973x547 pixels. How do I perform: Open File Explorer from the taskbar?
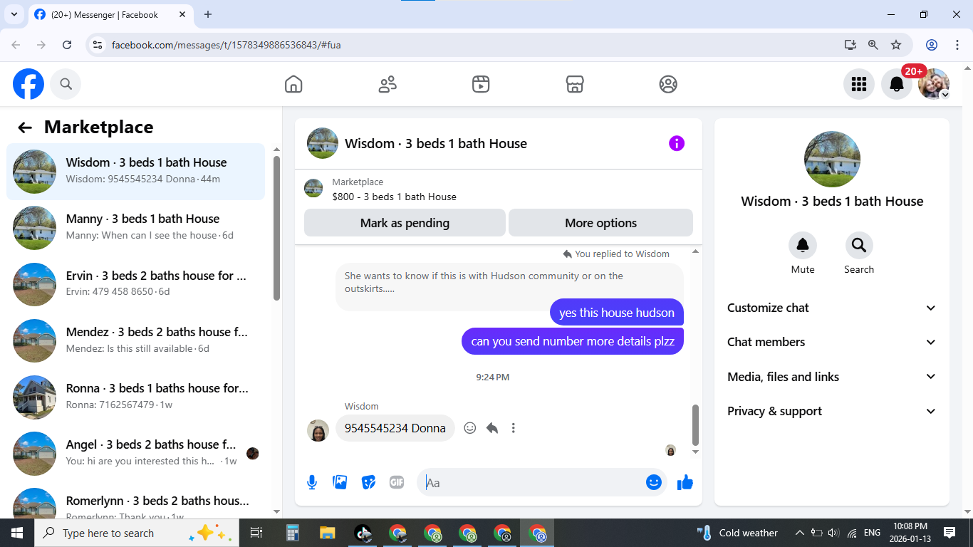click(327, 533)
